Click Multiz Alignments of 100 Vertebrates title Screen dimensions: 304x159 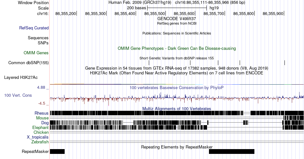[177, 109]
